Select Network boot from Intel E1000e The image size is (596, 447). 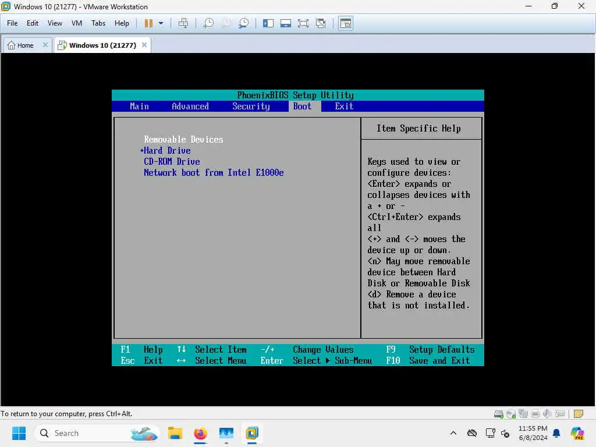(214, 172)
